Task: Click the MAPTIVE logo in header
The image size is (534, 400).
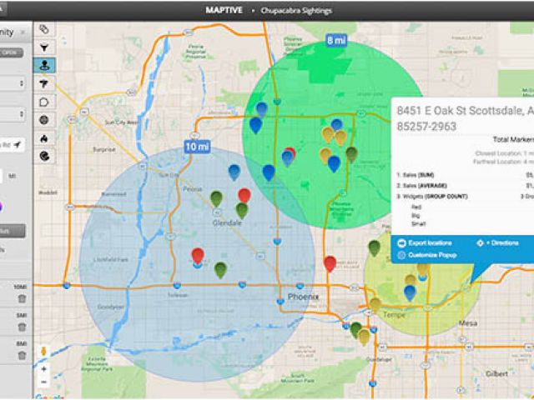Action: [224, 10]
